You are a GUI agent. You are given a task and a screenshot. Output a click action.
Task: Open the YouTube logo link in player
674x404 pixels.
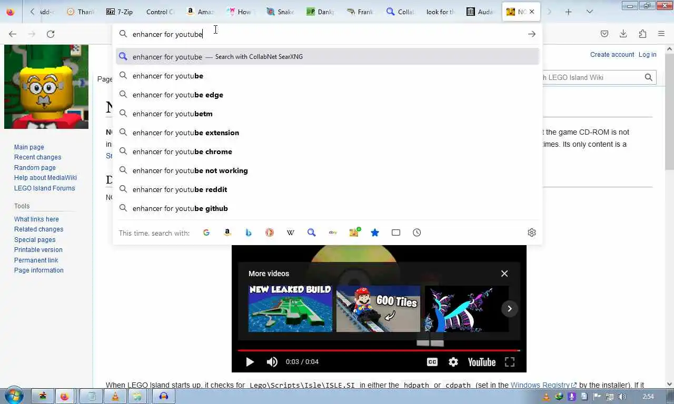coord(482,362)
